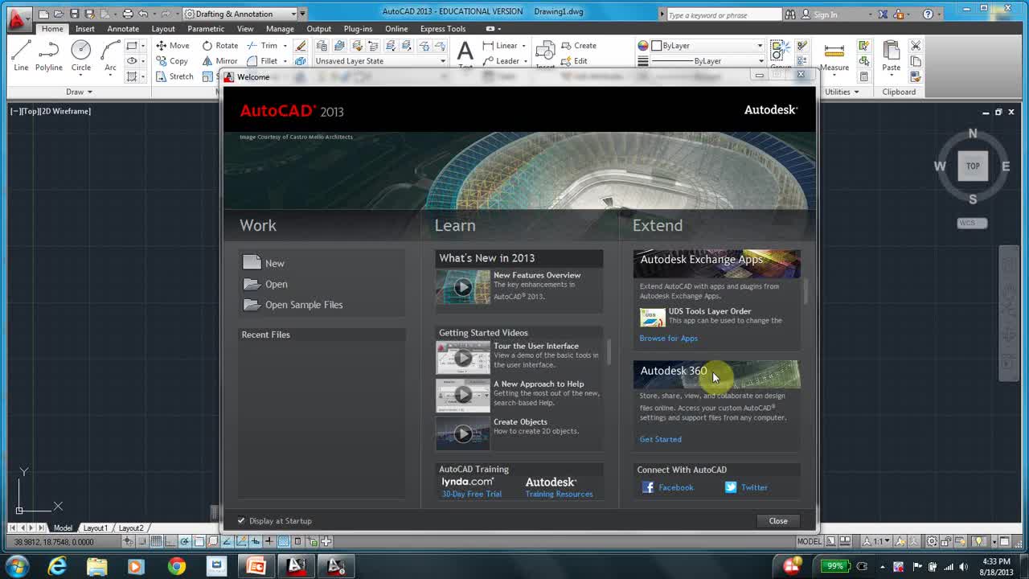Click the Quick Access Save icon
Screen dimensions: 1029x579
(x=74, y=14)
